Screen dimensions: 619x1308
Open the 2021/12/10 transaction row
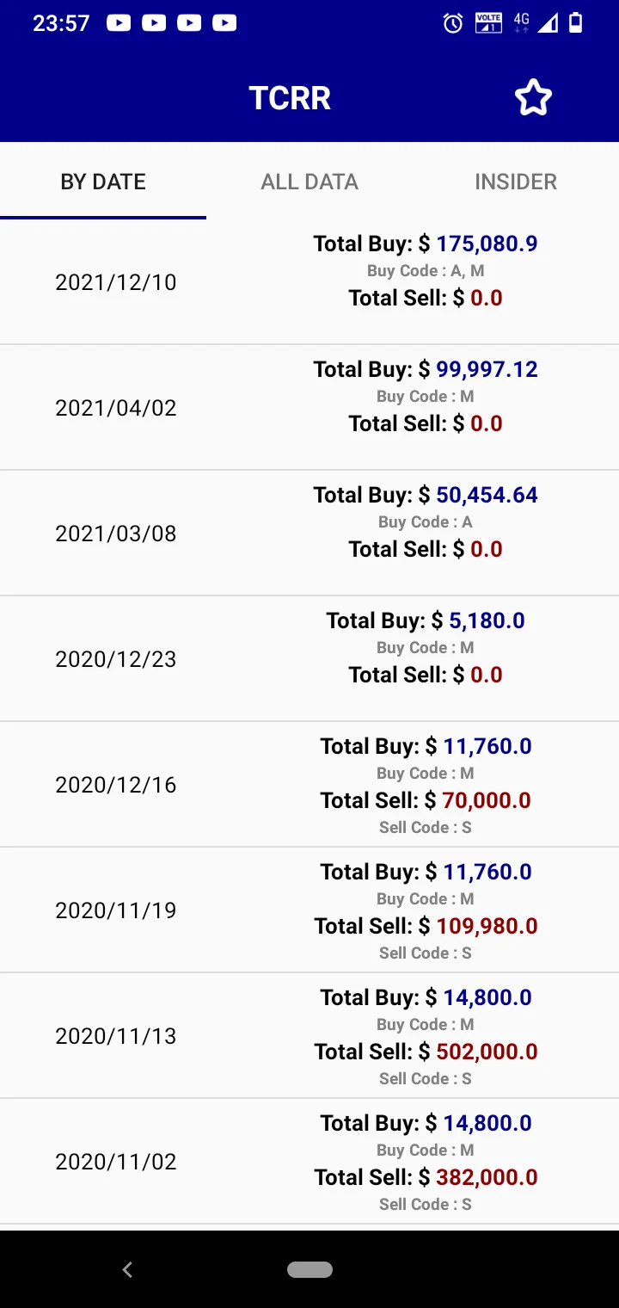tap(309, 282)
